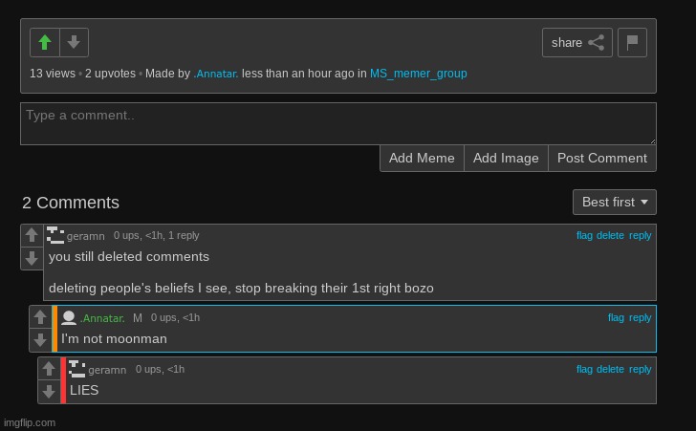Viewport: 696px width, 431px height.
Task: Flag geramn's 'you still deleted comments' comment
Action: pos(584,235)
